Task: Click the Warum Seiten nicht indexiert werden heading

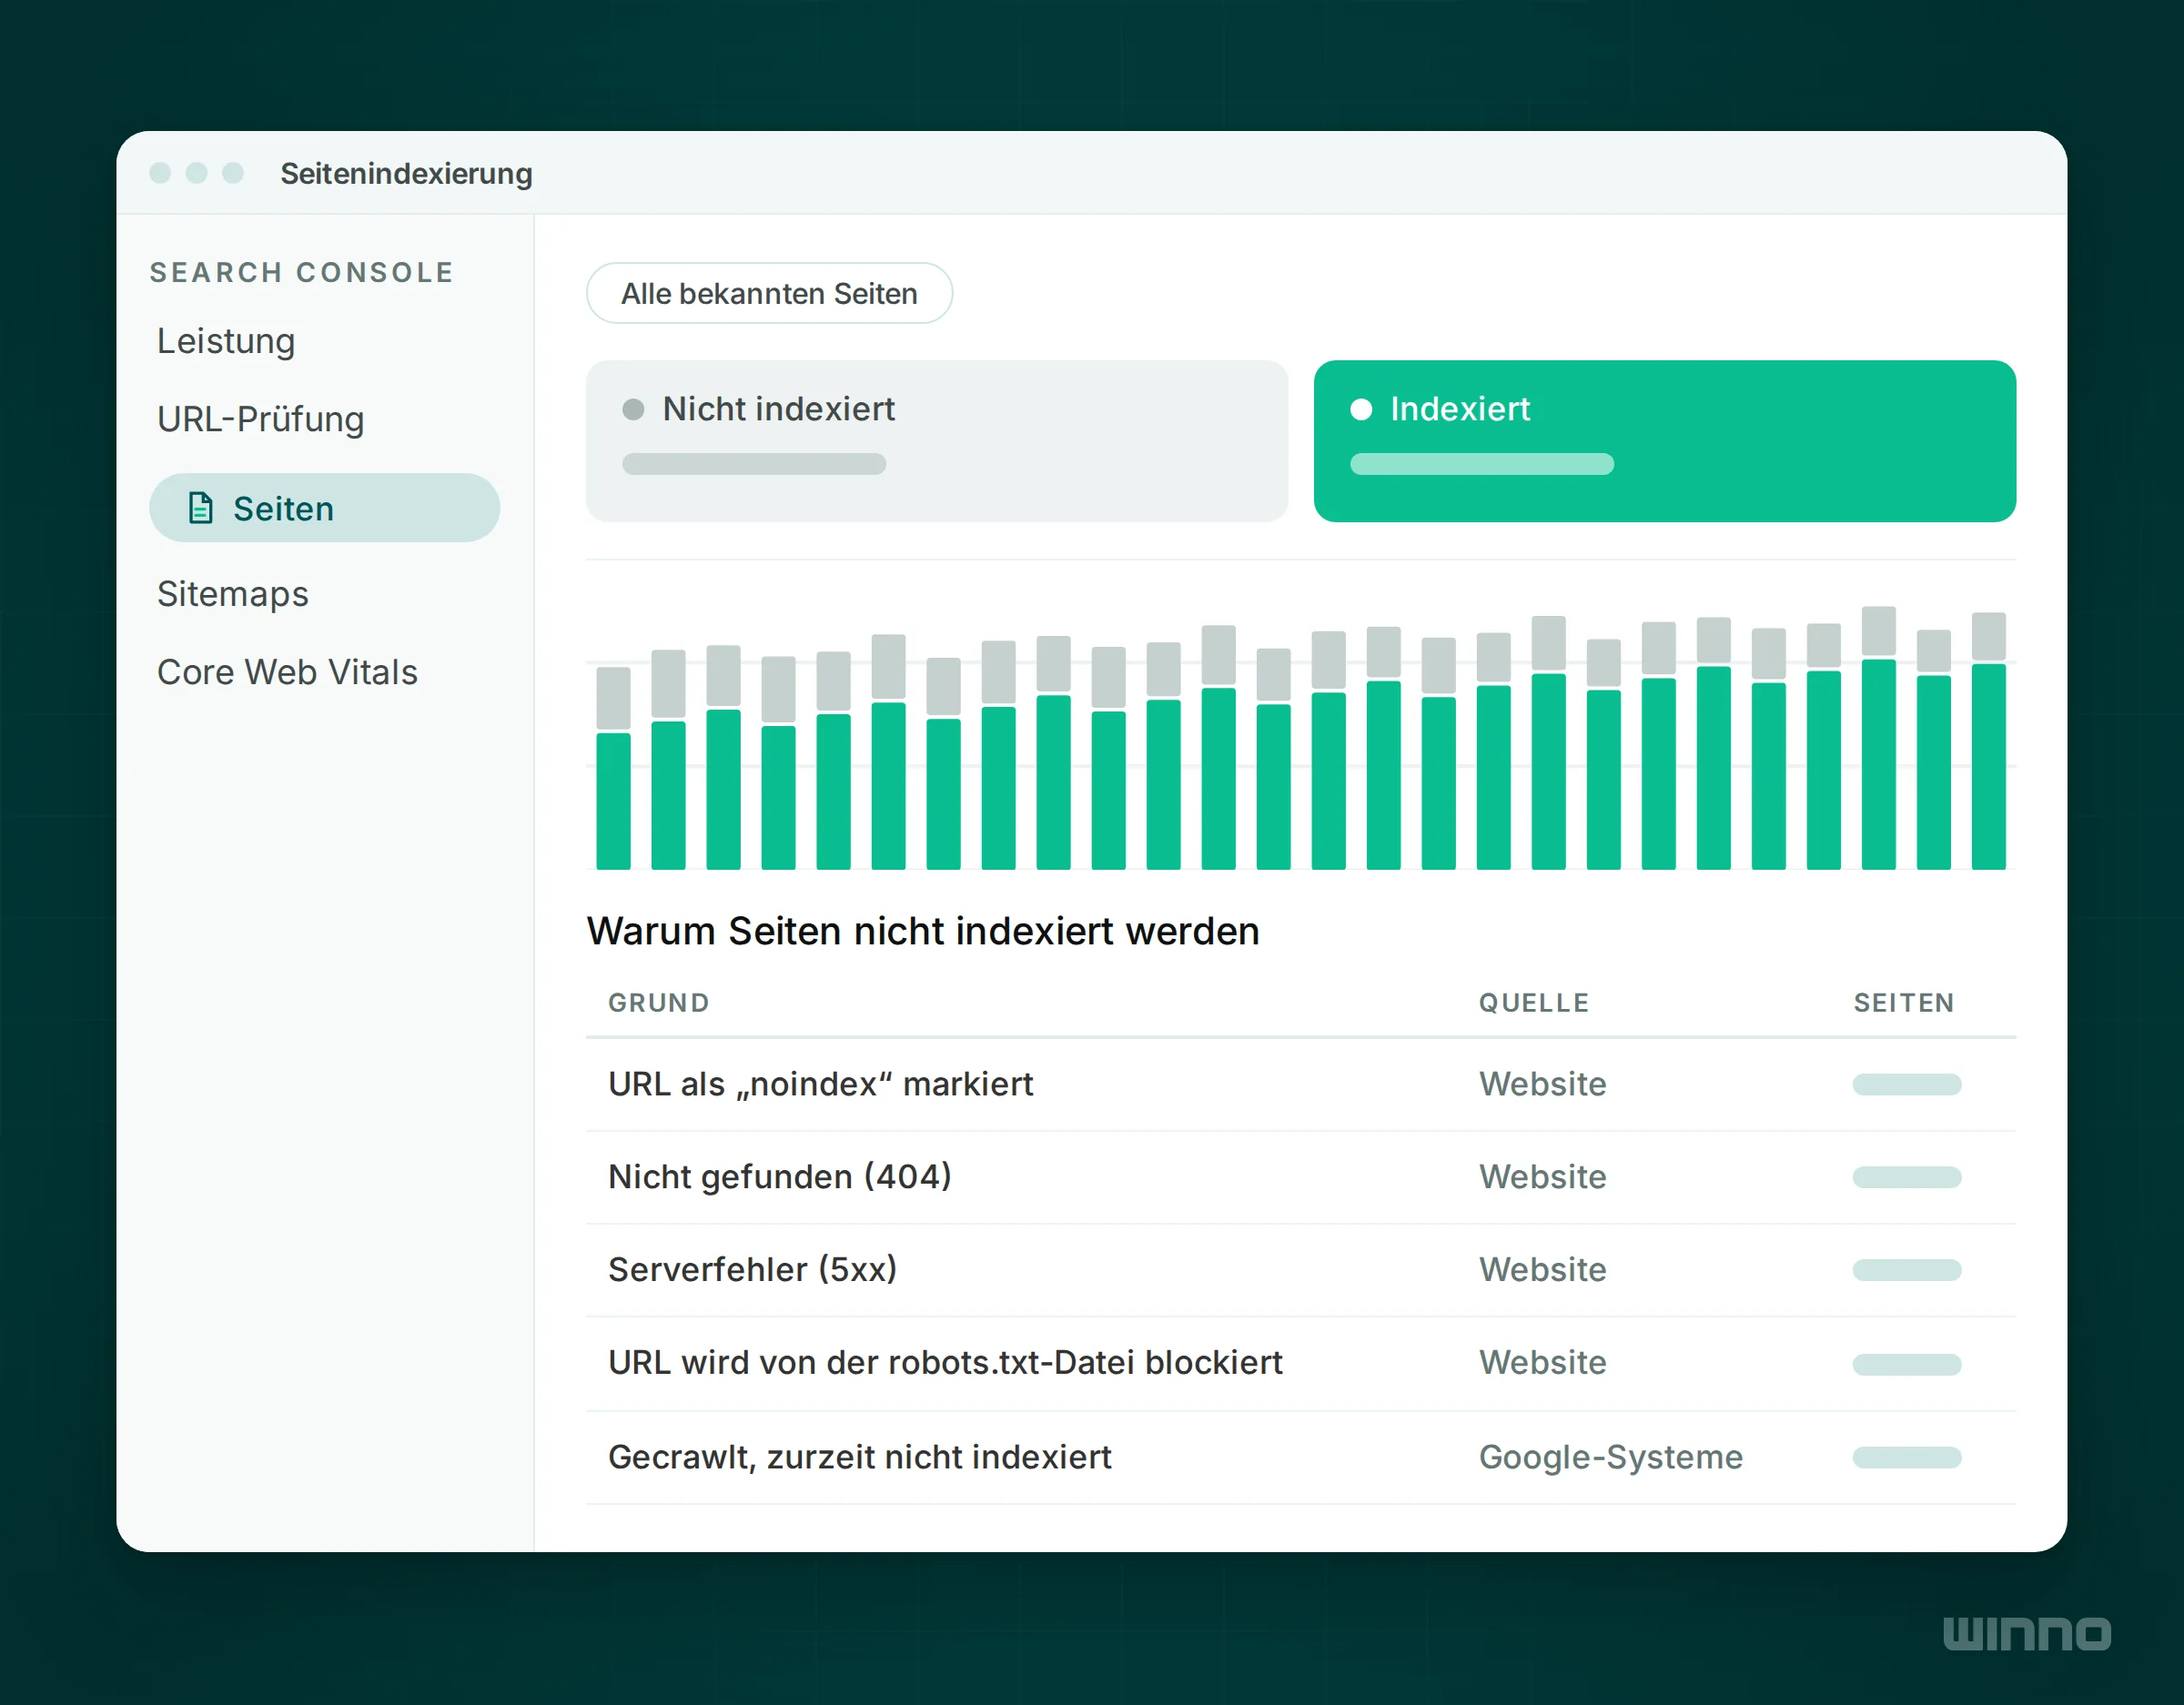Action: [x=923, y=931]
